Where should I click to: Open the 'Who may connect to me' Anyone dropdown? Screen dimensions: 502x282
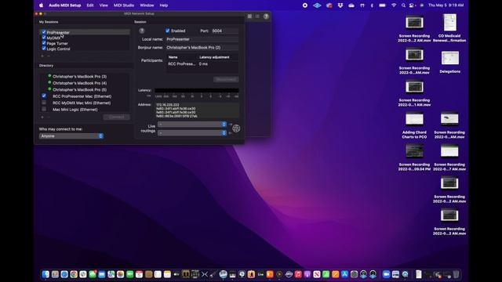point(71,136)
